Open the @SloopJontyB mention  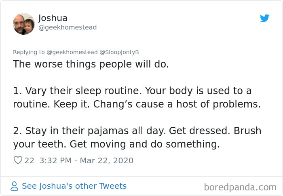tap(119, 52)
